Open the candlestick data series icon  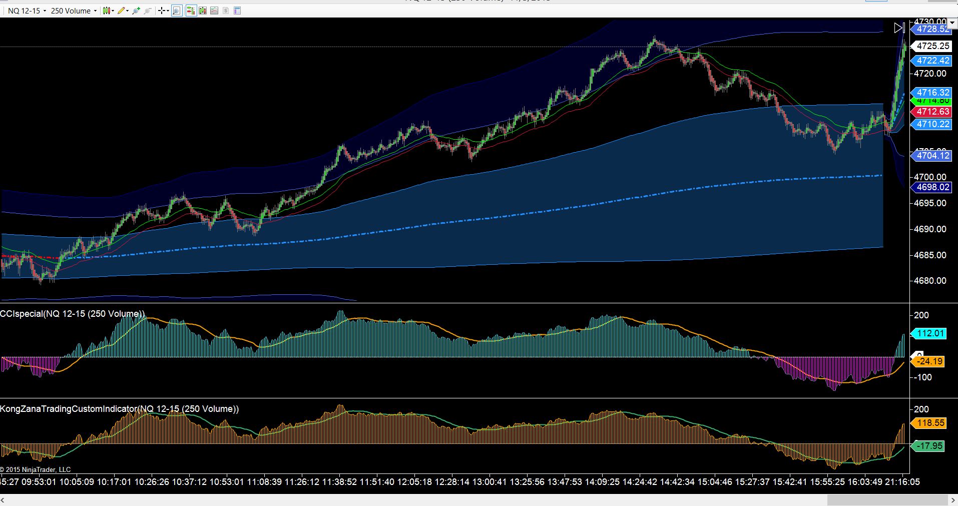[203, 11]
